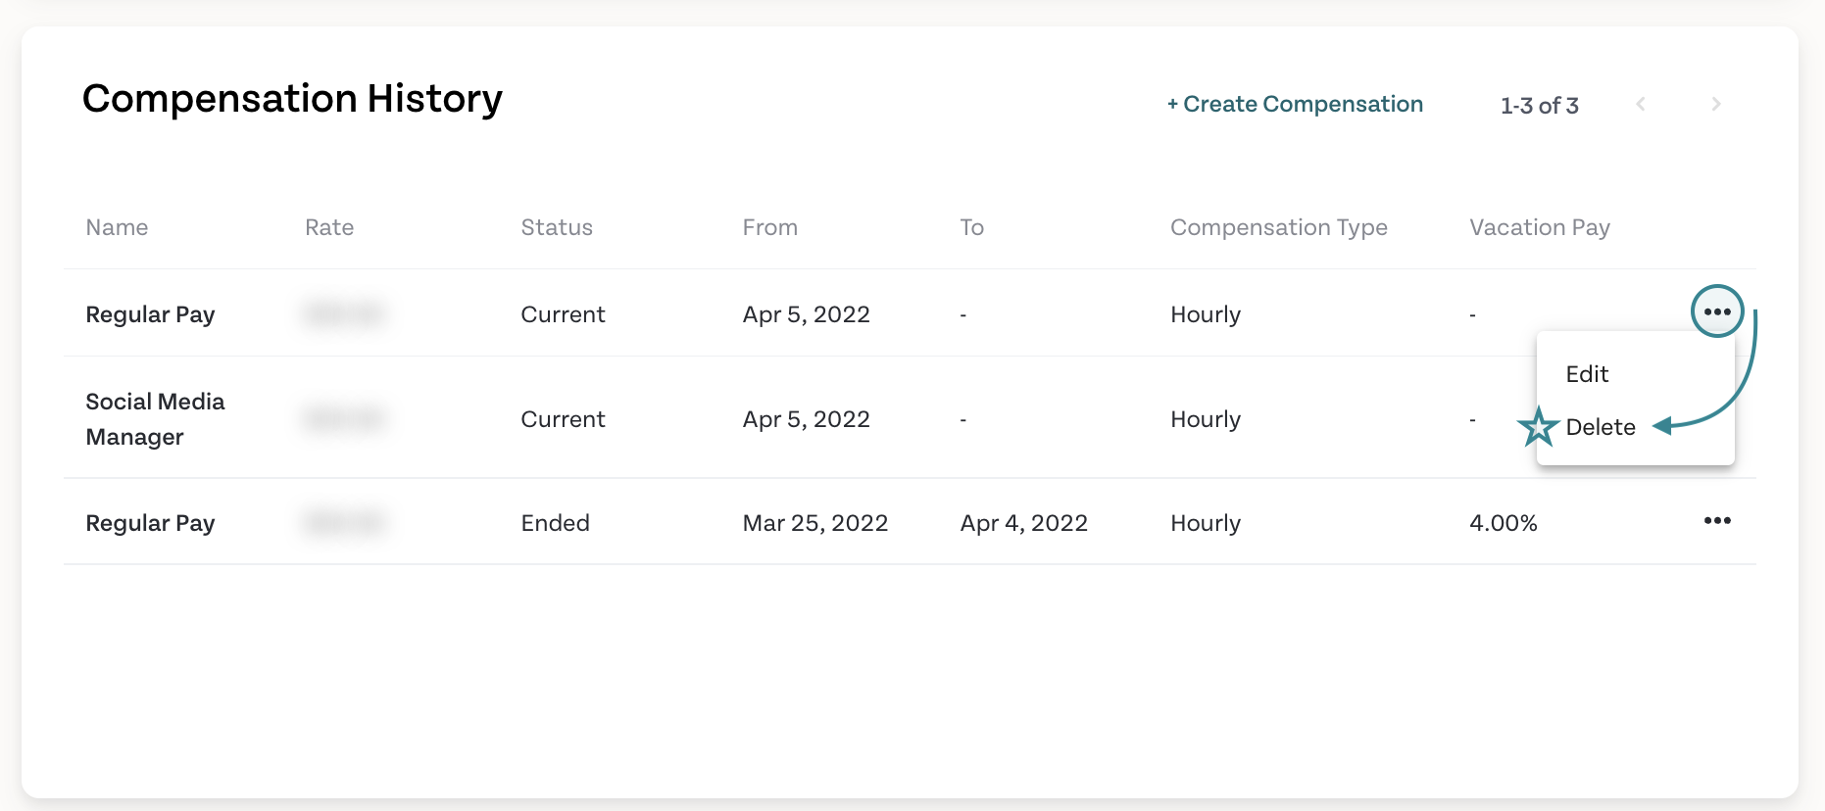Open the more options menu for current Regular Pay

pyautogui.click(x=1717, y=311)
